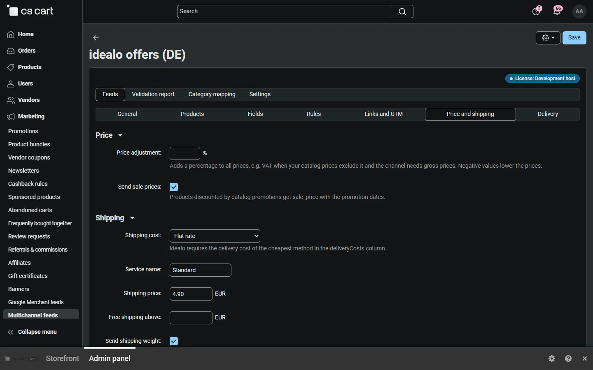Open the Promotions menu link
This screenshot has height=370, width=593.
[x=23, y=131]
